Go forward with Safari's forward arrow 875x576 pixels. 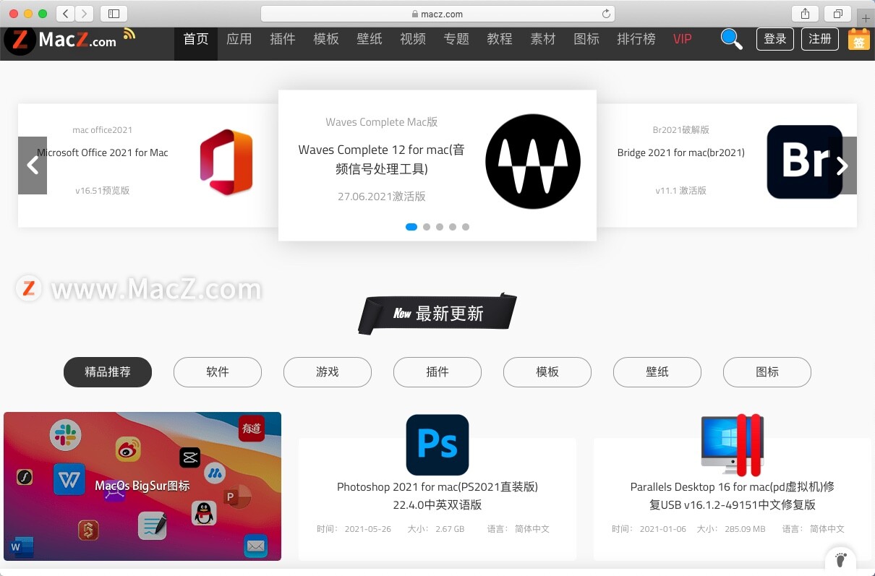click(85, 14)
